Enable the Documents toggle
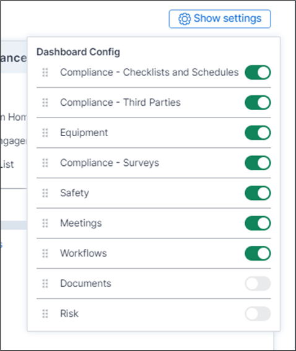Viewport: 296px width, 351px height. [258, 284]
